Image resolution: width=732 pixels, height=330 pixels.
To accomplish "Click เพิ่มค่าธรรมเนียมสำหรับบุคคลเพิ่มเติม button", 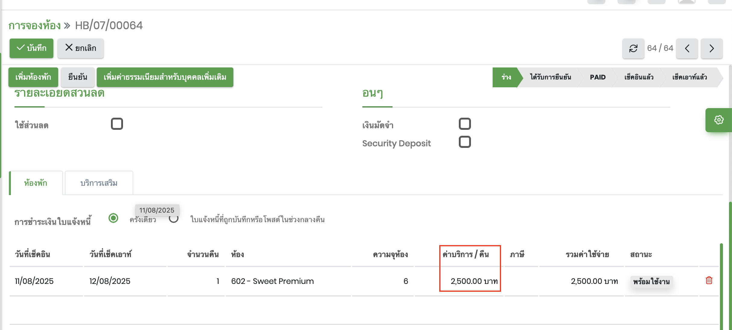I will click(x=165, y=77).
